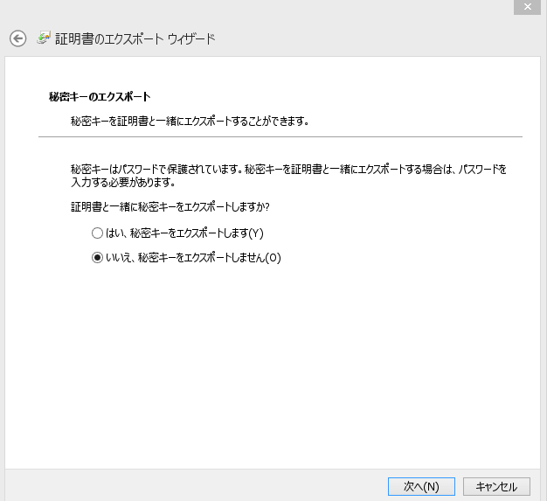547x501 pixels.
Task: Click the certificate wizard icon in the title
Action: (x=44, y=38)
